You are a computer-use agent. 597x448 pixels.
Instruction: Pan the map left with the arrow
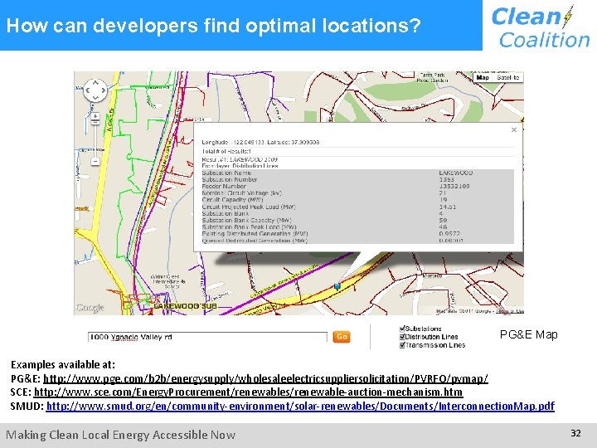(88, 90)
